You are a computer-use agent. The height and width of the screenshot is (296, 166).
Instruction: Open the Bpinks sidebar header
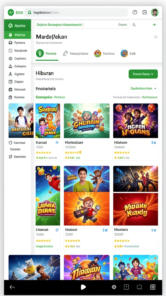(18, 26)
